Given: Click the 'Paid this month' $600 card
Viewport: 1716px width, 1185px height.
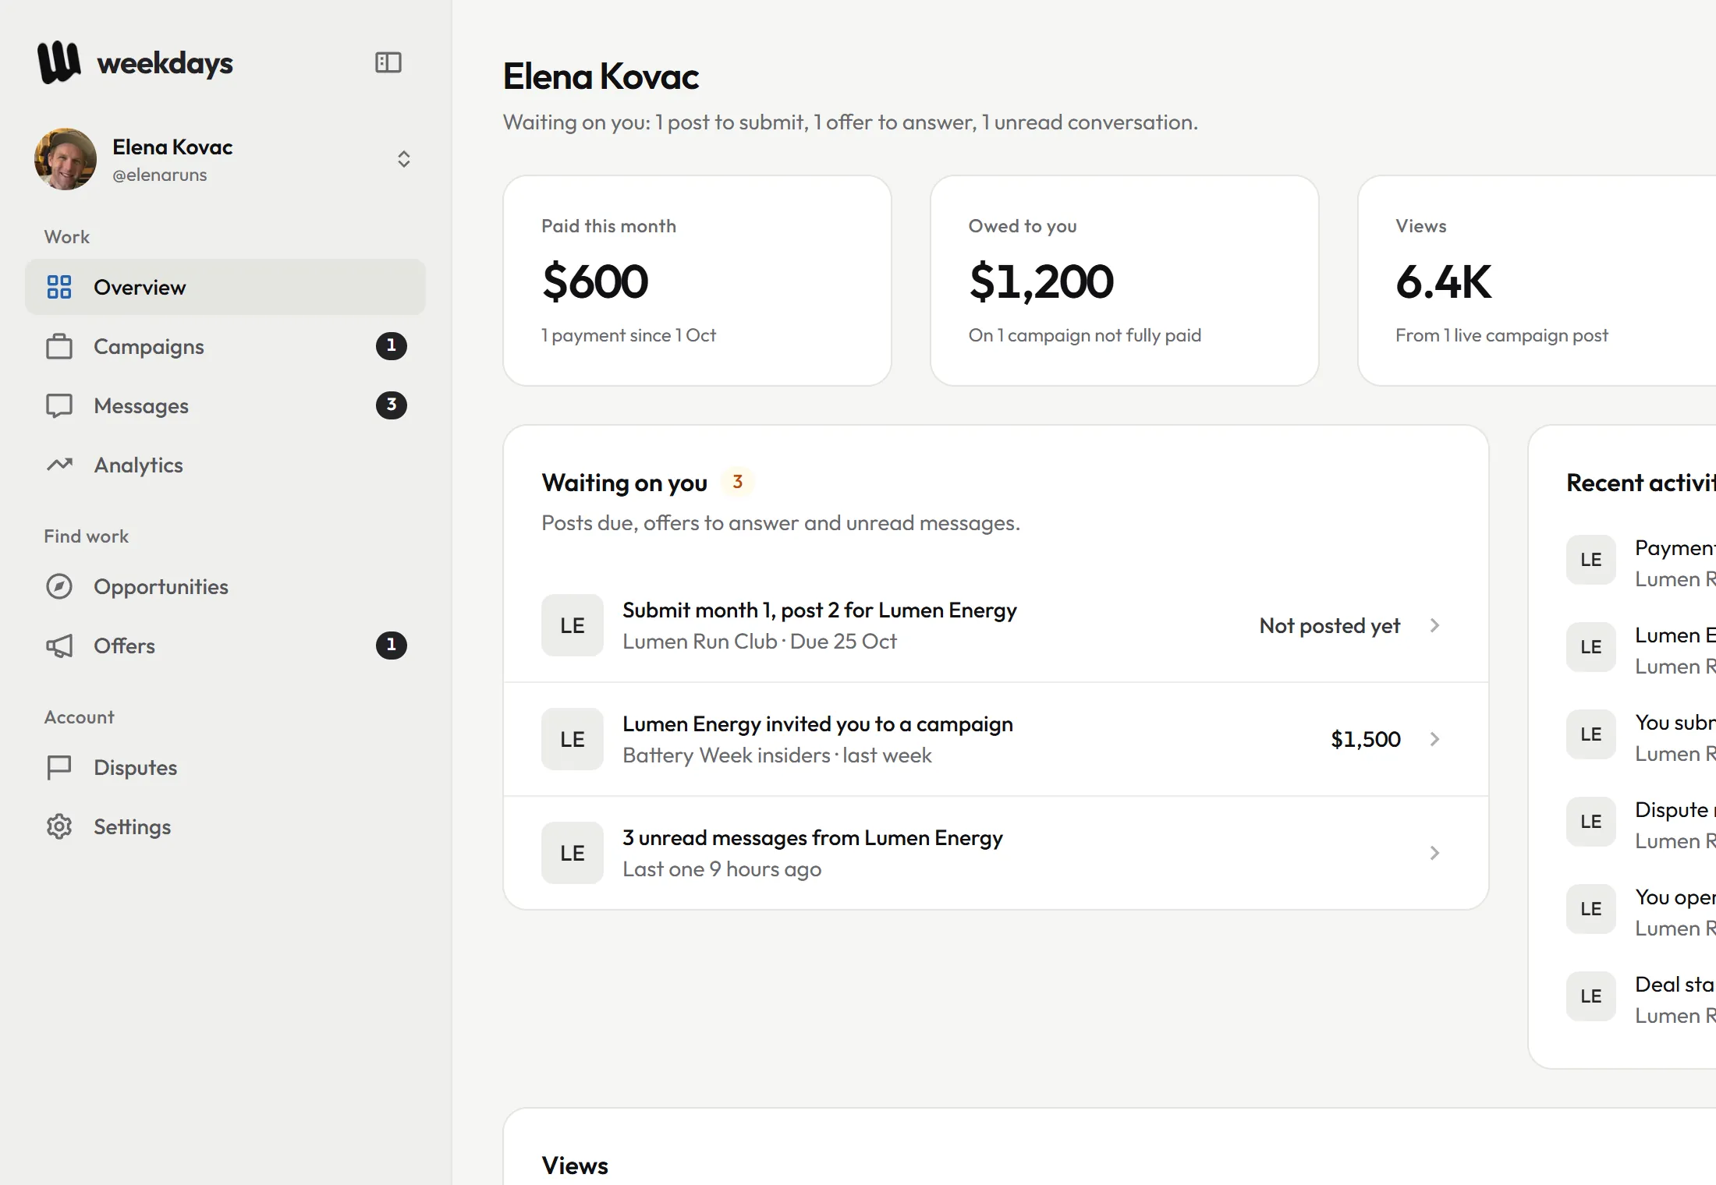Looking at the screenshot, I should tap(697, 281).
